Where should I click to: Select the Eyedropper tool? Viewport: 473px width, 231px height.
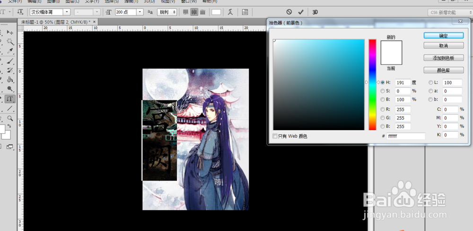tap(10, 51)
